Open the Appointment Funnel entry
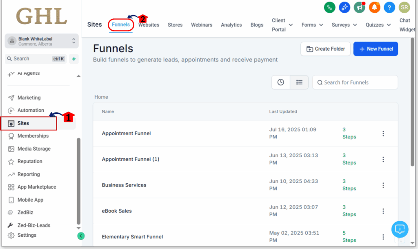This screenshot has height=249, width=418. [126, 133]
